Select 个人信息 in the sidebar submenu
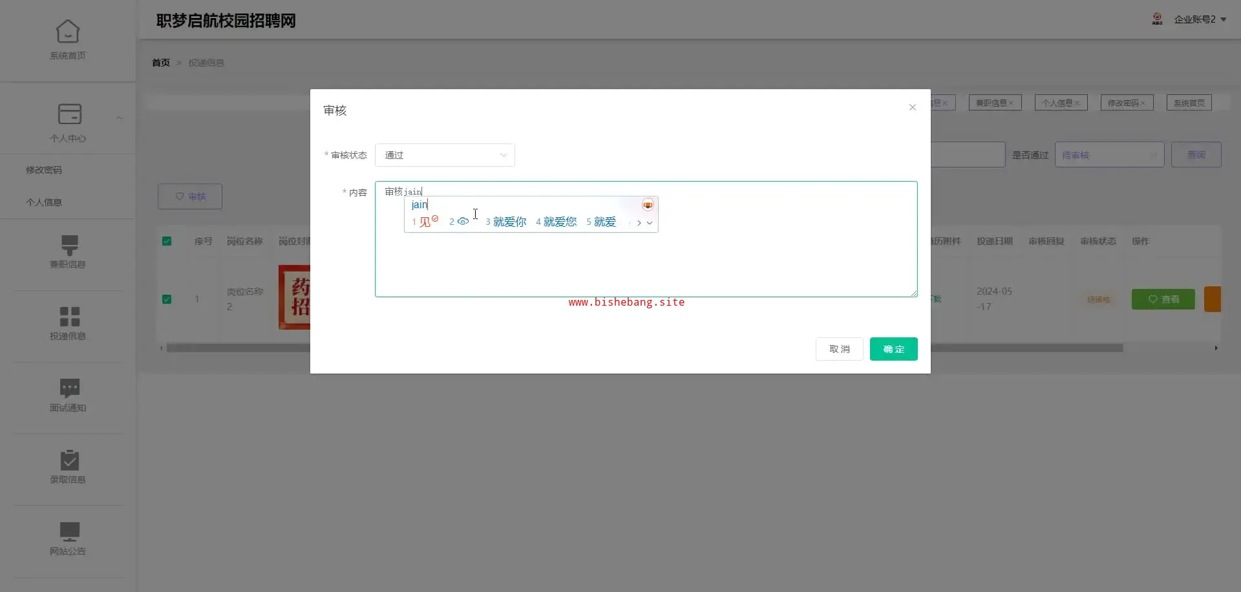The image size is (1241, 592). 44,202
